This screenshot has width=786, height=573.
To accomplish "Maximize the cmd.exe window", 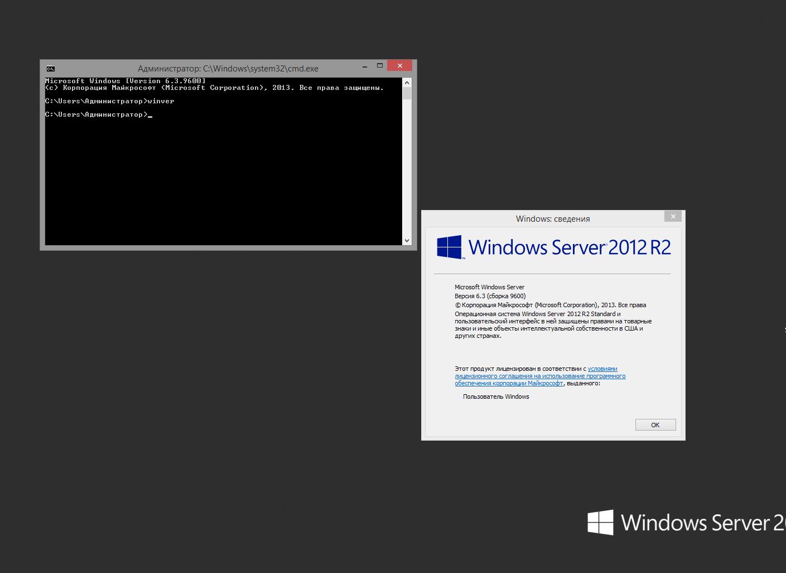I will tap(380, 66).
